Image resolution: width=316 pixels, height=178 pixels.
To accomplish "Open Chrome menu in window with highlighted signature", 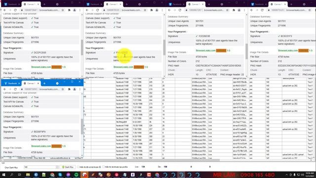I will (x=162, y=10).
